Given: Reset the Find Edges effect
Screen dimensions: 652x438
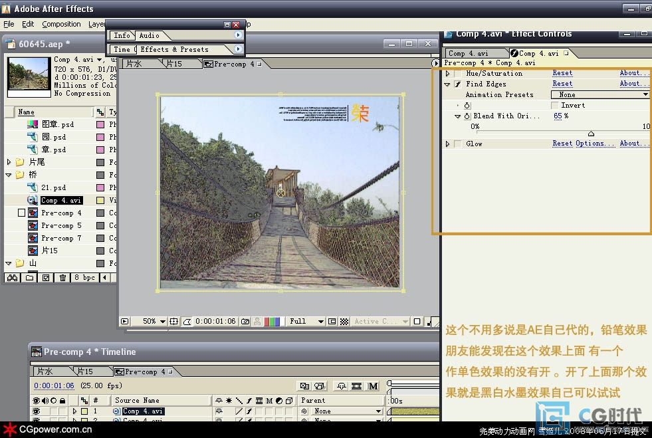Looking at the screenshot, I should [x=562, y=84].
